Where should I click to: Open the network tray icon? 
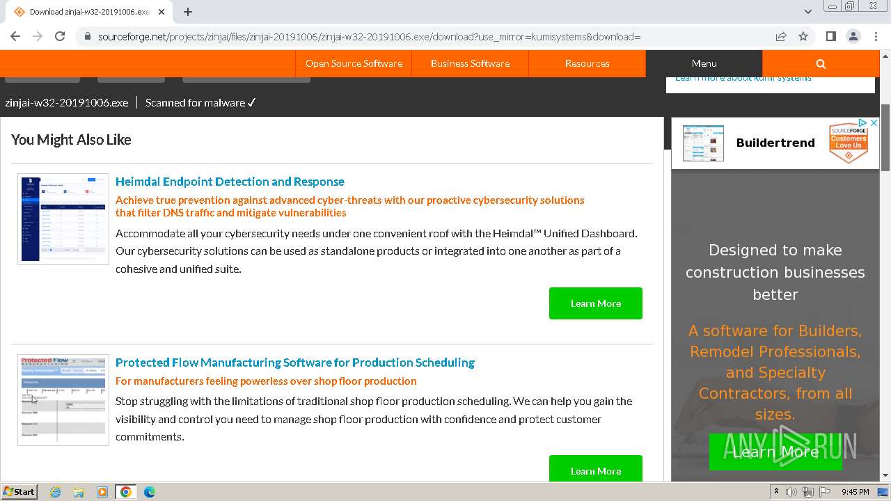(x=807, y=492)
